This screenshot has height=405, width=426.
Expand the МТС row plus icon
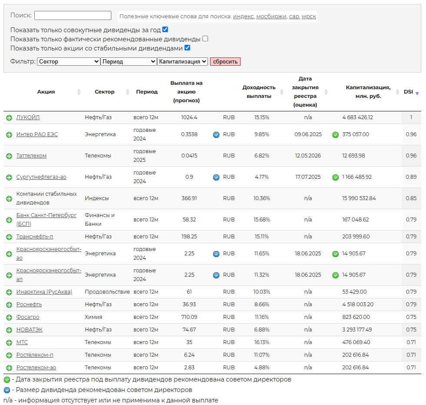pyautogui.click(x=9, y=343)
